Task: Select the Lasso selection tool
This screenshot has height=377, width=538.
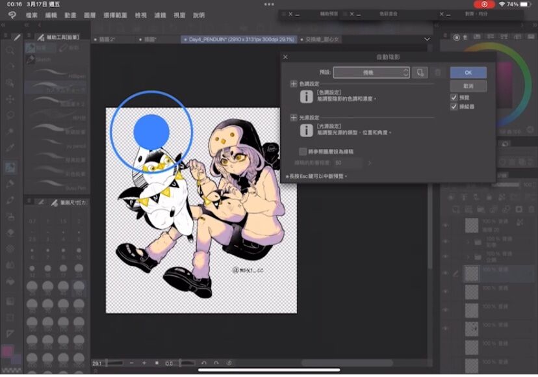Action: click(10, 115)
